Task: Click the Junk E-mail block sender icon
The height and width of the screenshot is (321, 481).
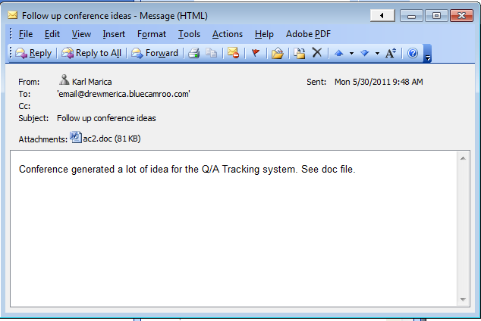Action: coord(234,53)
